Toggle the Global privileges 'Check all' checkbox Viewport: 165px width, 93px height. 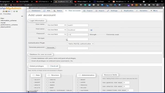pos(48,66)
